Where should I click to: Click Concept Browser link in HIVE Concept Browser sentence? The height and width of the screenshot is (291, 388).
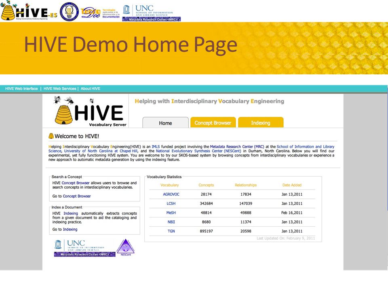(76, 183)
